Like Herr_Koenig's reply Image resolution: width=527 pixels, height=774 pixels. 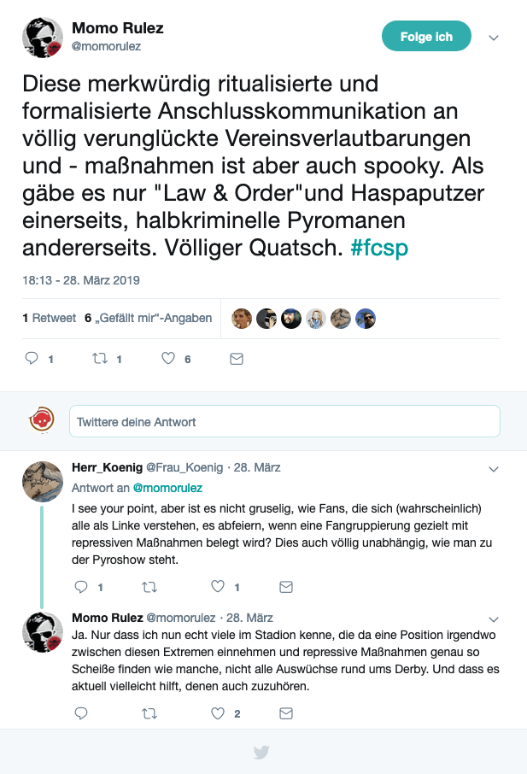(x=218, y=587)
